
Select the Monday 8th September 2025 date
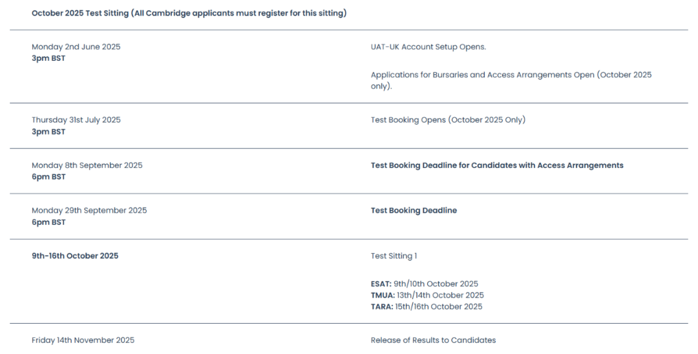[x=87, y=165]
